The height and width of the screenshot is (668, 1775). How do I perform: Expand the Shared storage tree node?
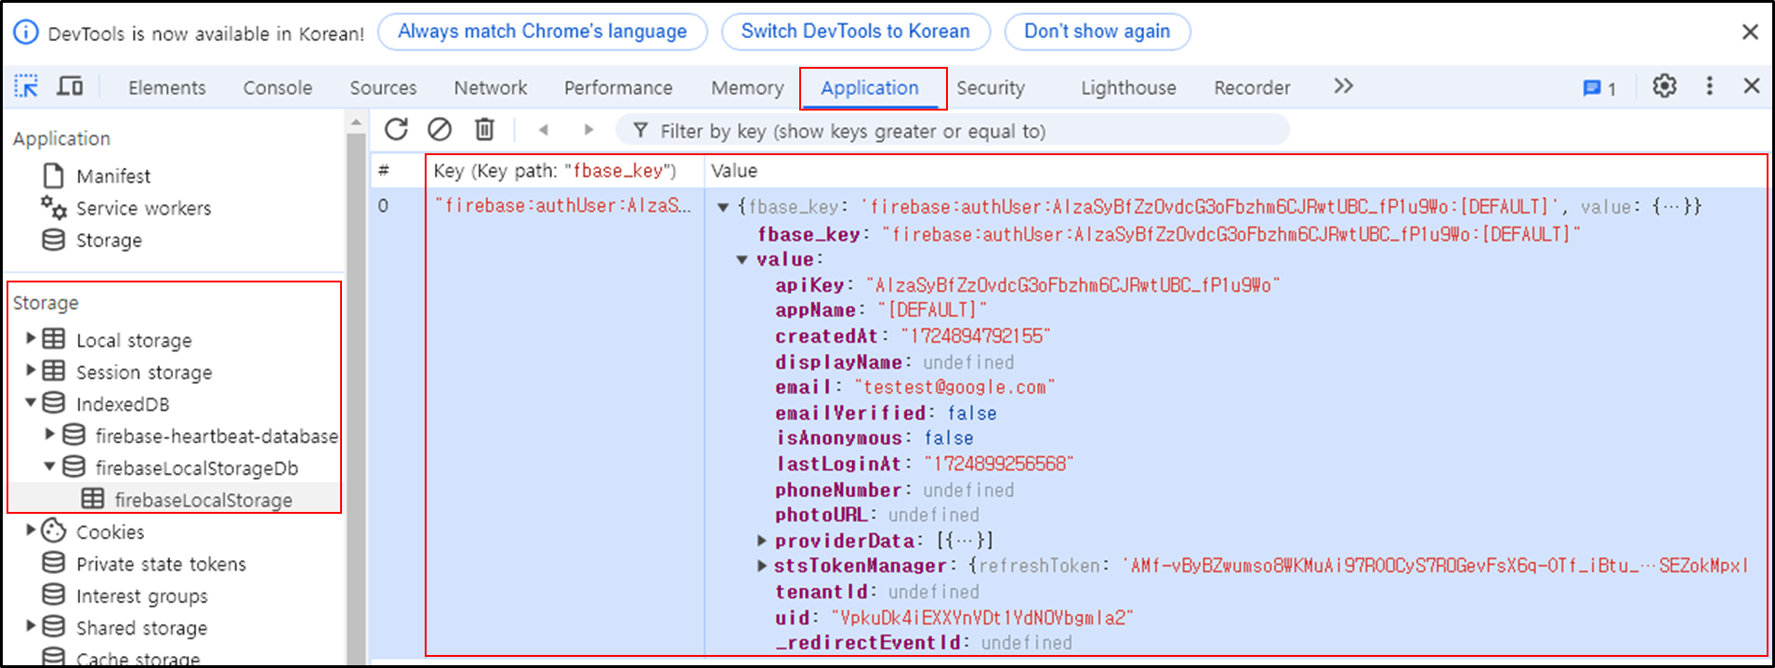[x=31, y=625]
